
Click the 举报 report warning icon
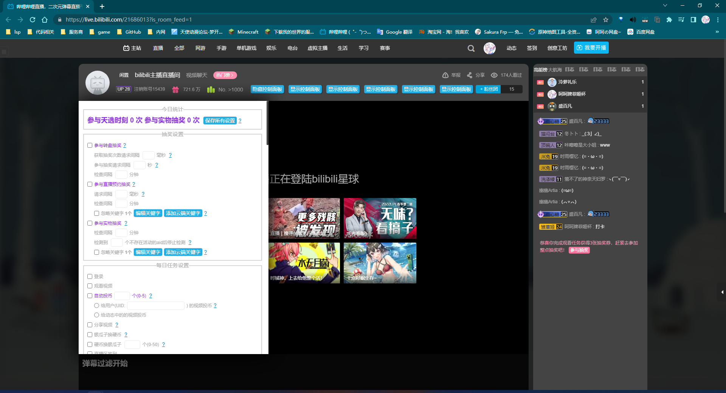point(445,75)
